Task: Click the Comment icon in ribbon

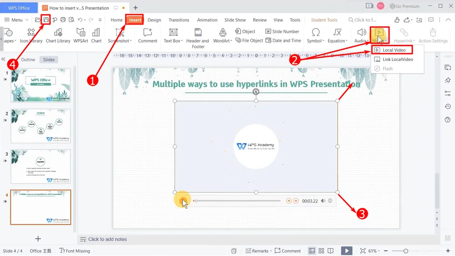Action: [x=147, y=35]
